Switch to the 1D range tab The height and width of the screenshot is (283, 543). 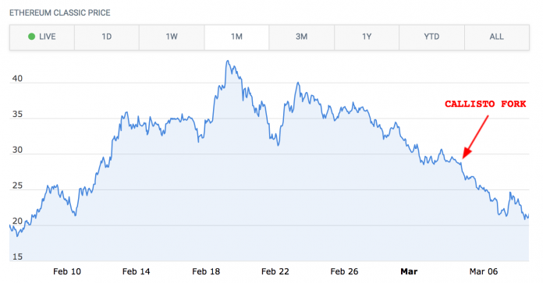coord(107,37)
